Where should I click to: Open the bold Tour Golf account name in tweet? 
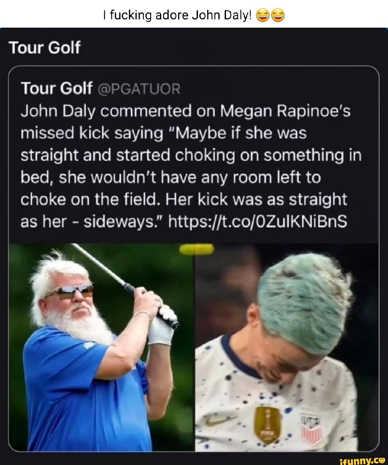click(56, 88)
